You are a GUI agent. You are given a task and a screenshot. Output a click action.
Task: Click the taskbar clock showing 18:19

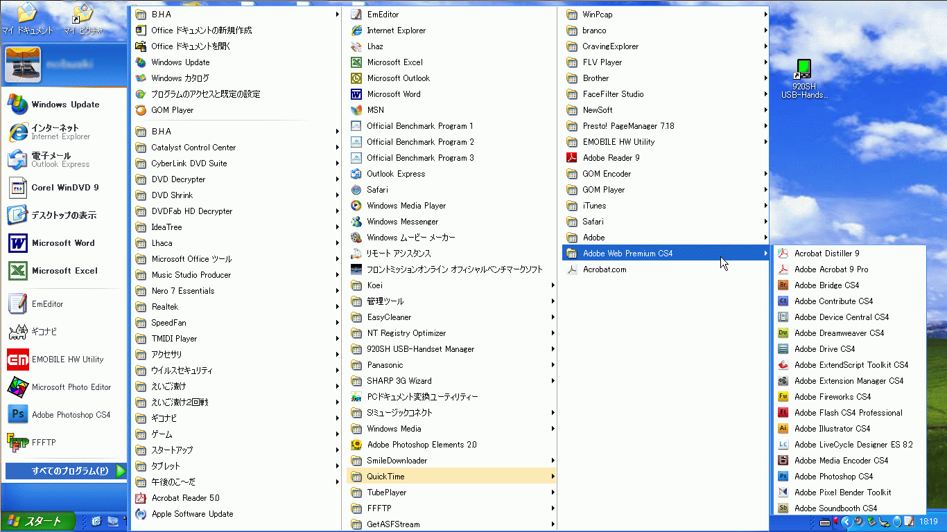tap(928, 522)
